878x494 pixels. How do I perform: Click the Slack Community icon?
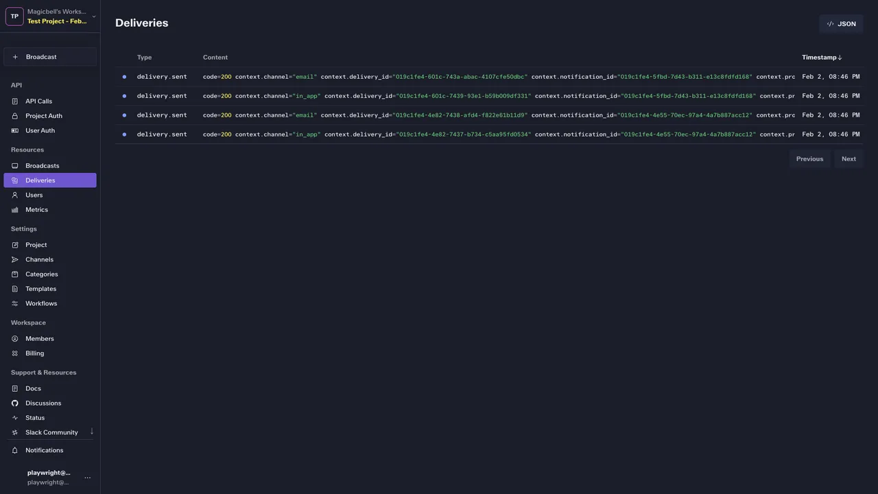click(15, 433)
